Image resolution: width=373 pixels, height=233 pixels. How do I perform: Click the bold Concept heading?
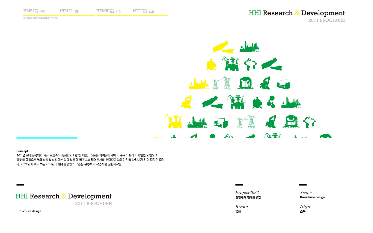[22, 151]
